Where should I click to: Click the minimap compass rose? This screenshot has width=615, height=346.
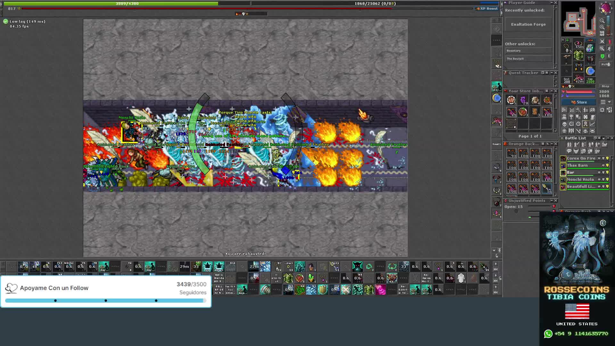click(x=606, y=8)
